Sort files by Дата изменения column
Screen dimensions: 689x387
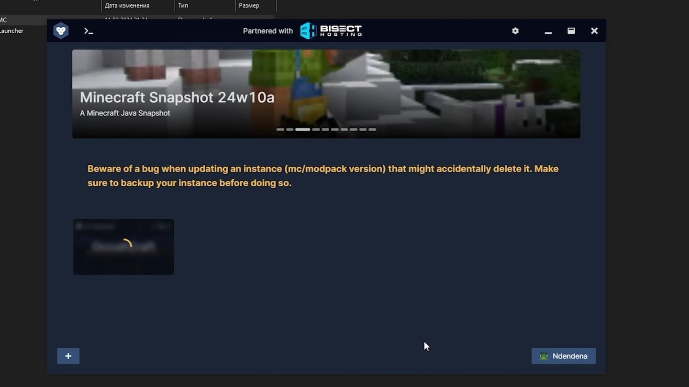click(x=127, y=6)
